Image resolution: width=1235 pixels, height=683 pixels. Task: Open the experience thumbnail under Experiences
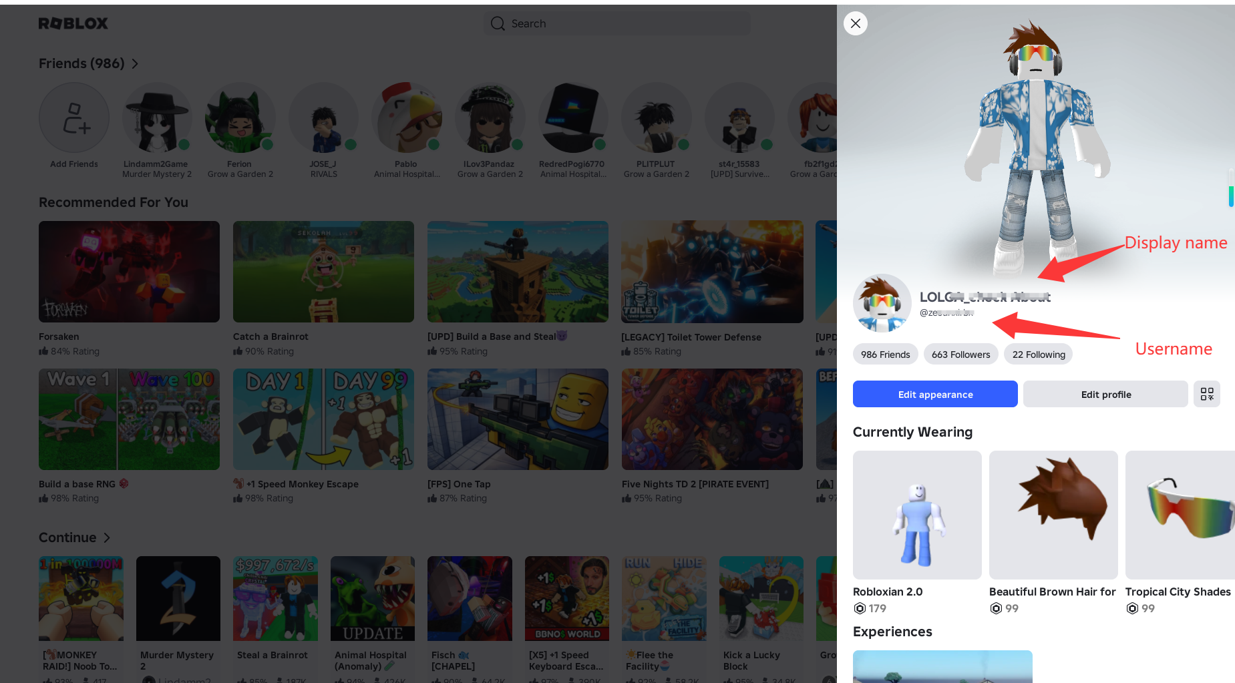tap(942, 666)
